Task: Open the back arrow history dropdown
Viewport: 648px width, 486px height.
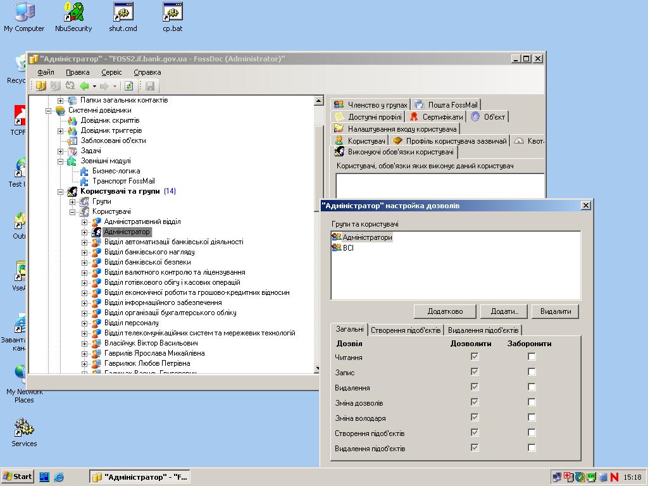Action: [x=95, y=86]
